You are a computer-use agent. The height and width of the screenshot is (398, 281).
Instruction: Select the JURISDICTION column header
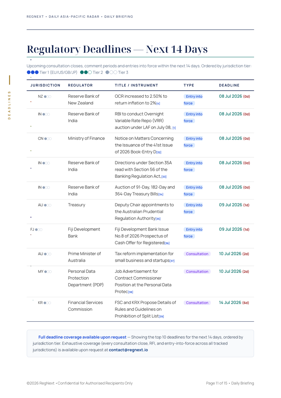tap(45, 85)
